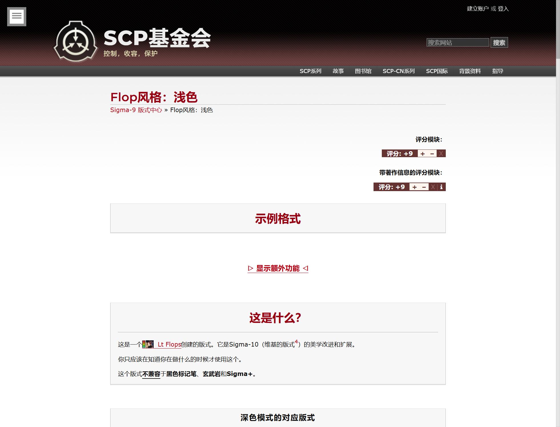Image resolution: width=560 pixels, height=427 pixels.
Task: Click plus in the authorship rating module
Action: (x=414, y=187)
